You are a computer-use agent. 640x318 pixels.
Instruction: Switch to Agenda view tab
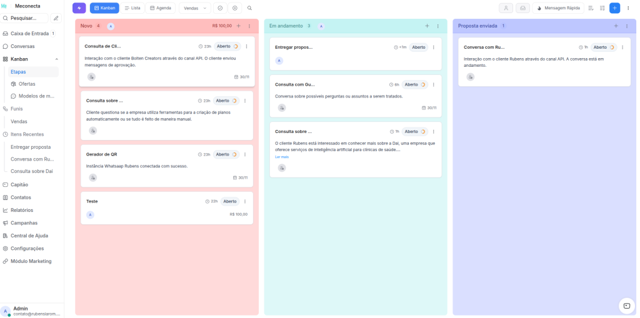[x=161, y=8]
